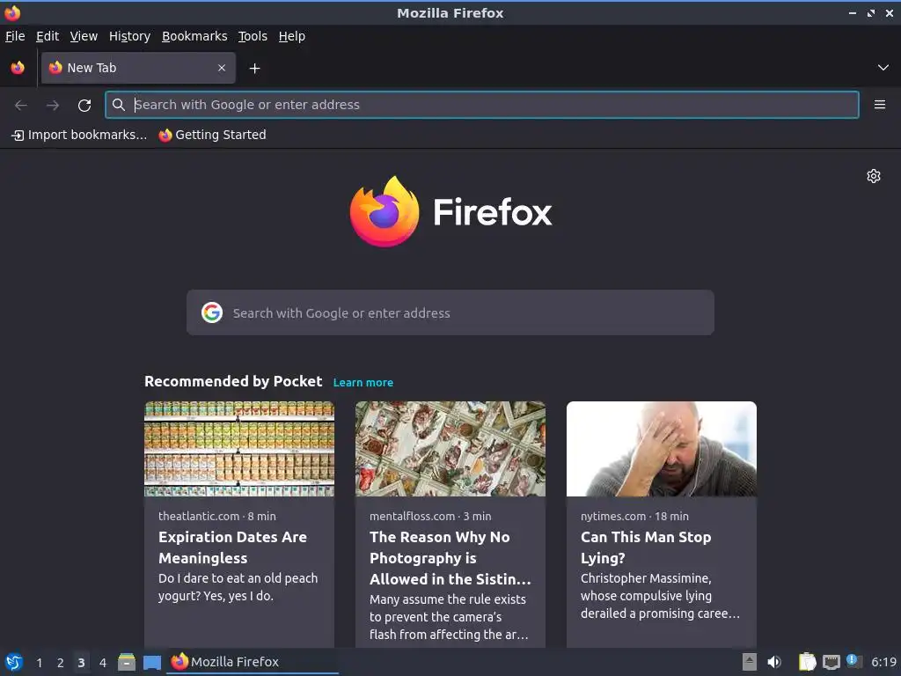The height and width of the screenshot is (676, 901).
Task: Open Expiration Dates Are Meaningless article
Action: pos(232,547)
